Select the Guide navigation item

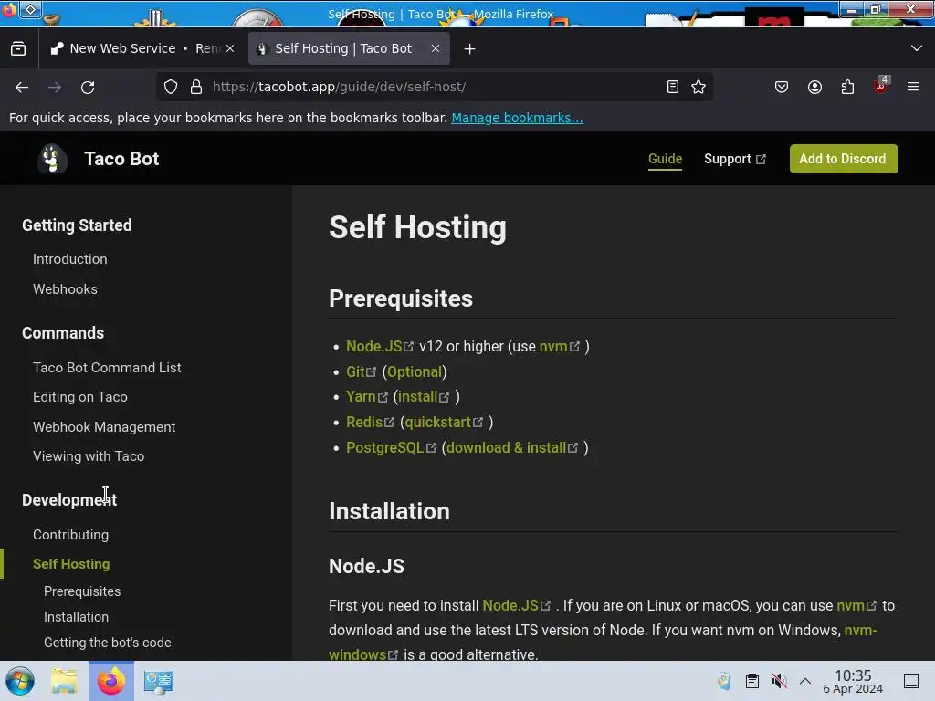[x=665, y=159]
